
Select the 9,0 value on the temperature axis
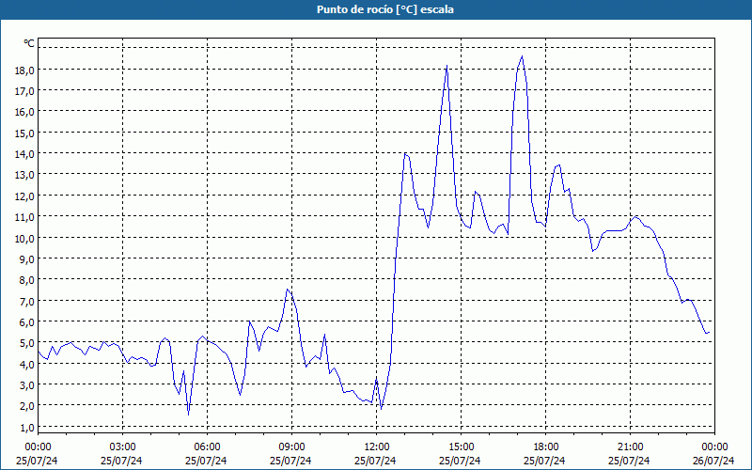[27, 259]
